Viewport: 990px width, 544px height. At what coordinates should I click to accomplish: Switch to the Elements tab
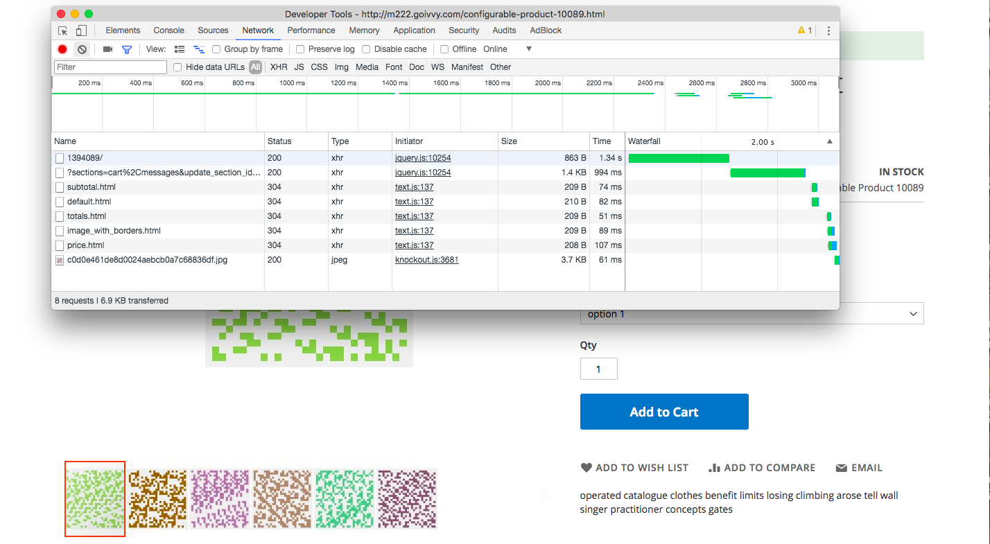tap(123, 30)
